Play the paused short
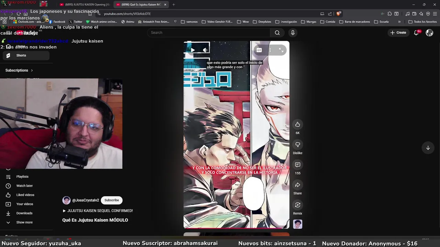 (193, 50)
